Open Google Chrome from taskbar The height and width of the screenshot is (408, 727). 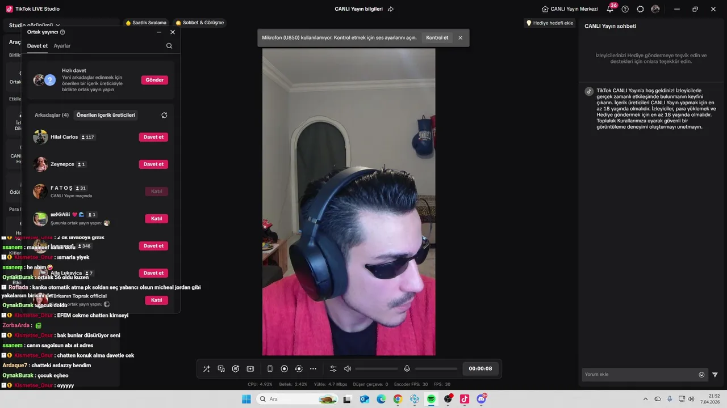[398, 399]
